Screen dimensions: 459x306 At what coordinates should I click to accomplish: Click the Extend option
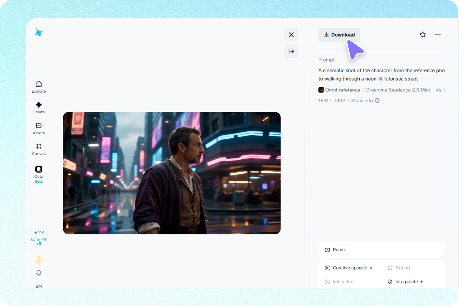pyautogui.click(x=399, y=268)
